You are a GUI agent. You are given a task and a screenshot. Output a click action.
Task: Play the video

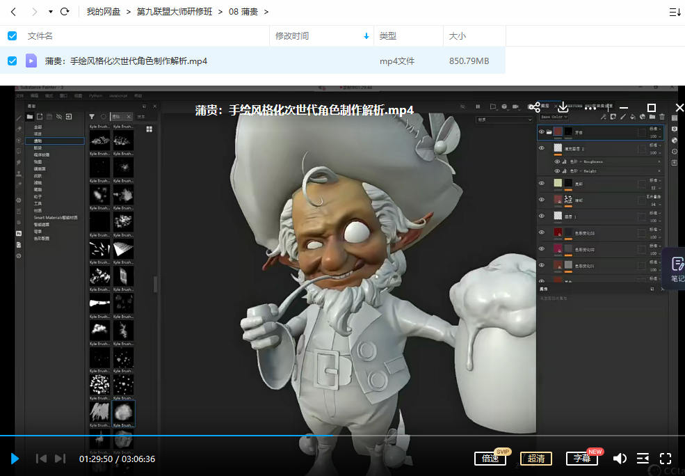click(15, 458)
